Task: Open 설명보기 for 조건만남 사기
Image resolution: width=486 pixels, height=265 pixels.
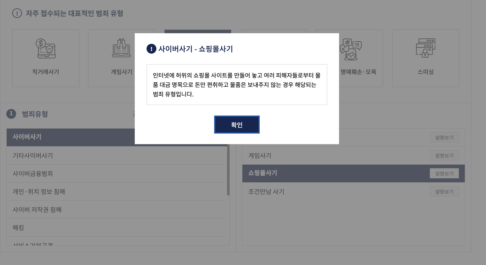Action: tap(444, 192)
